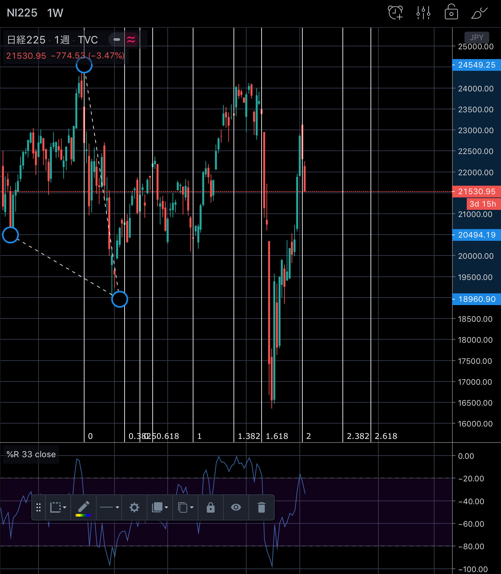Open the NI225 symbol search
The image size is (501, 574).
22,13
